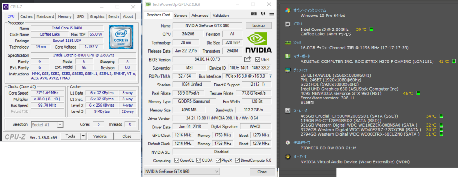Open the NVIDIA GeForce GTX 960 GPU selector
The image size is (458, 177).
point(182,171)
